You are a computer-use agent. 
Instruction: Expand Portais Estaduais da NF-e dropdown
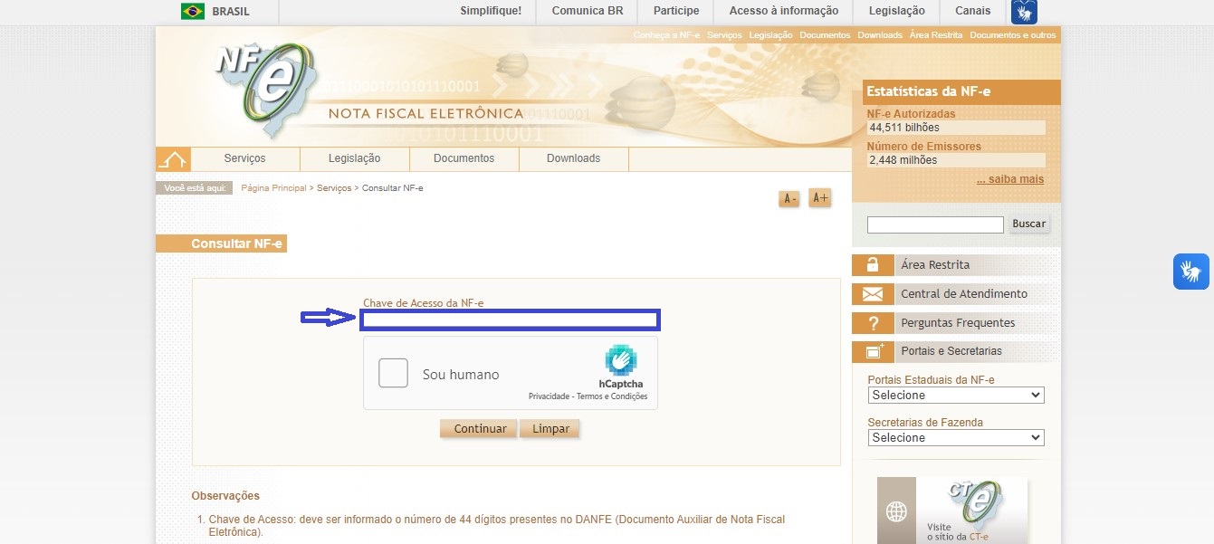(x=956, y=396)
